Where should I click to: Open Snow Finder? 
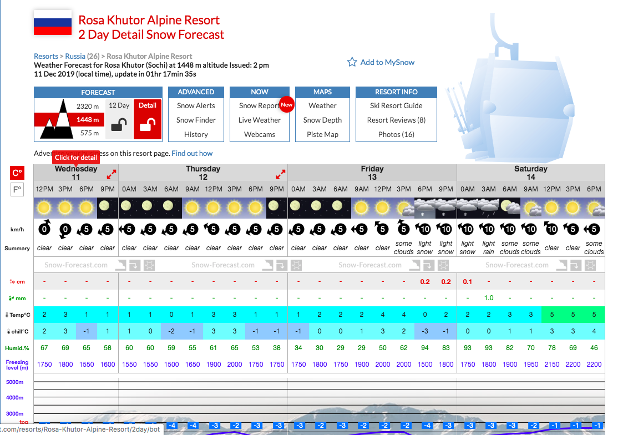196,120
